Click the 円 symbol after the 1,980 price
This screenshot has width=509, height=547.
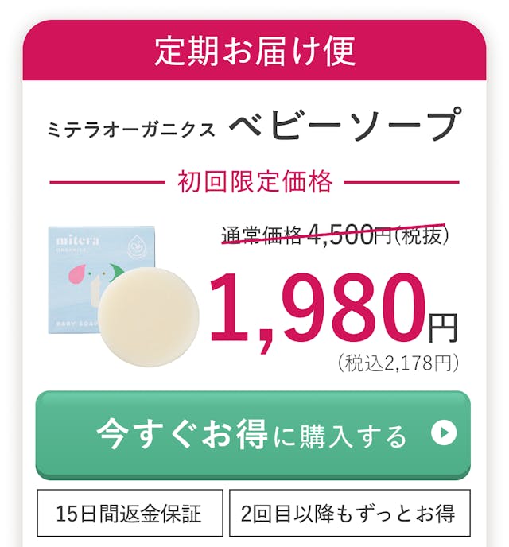443,327
